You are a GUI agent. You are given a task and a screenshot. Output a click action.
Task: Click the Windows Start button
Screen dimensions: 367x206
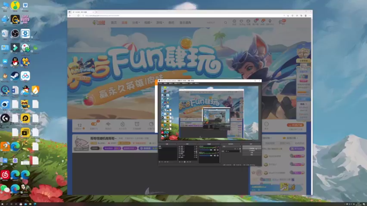2,204
